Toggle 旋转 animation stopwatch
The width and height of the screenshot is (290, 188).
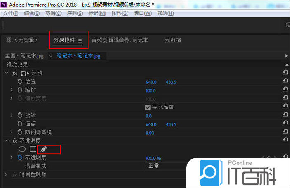tap(20, 115)
